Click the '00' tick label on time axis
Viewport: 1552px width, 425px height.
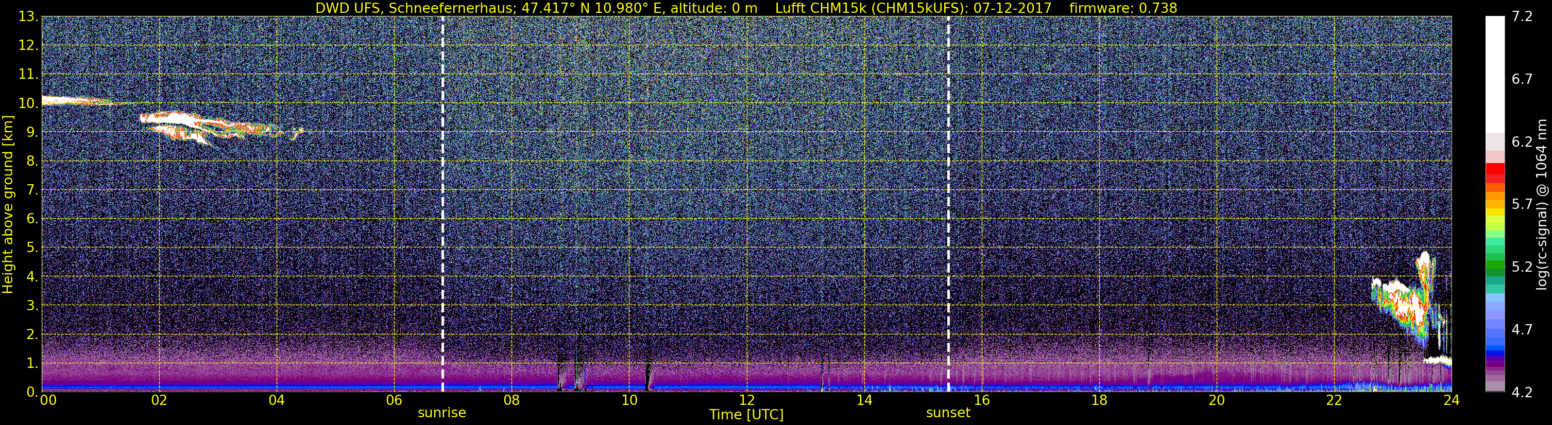(x=48, y=400)
